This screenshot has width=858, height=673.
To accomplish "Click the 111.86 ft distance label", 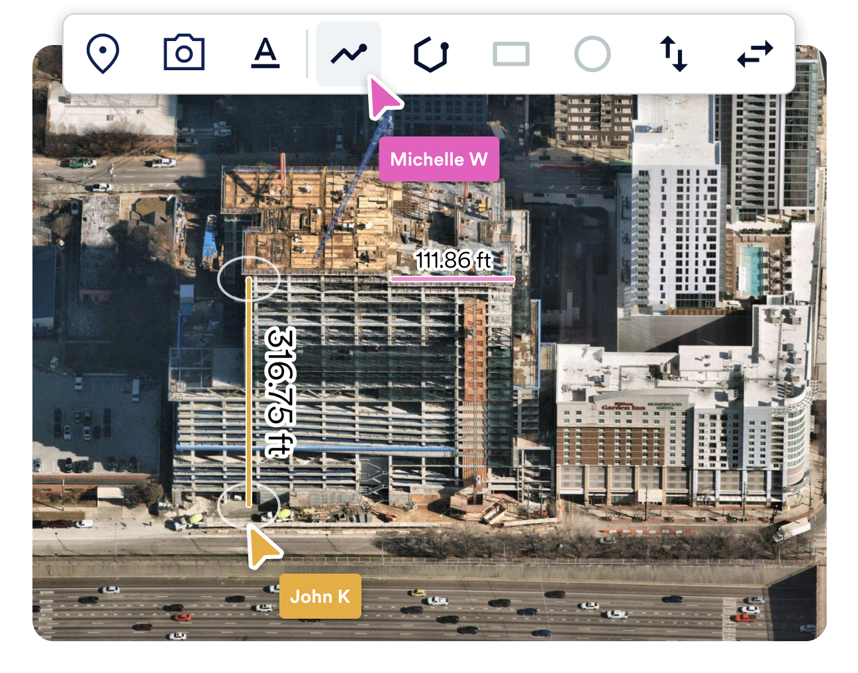I will coord(453,261).
